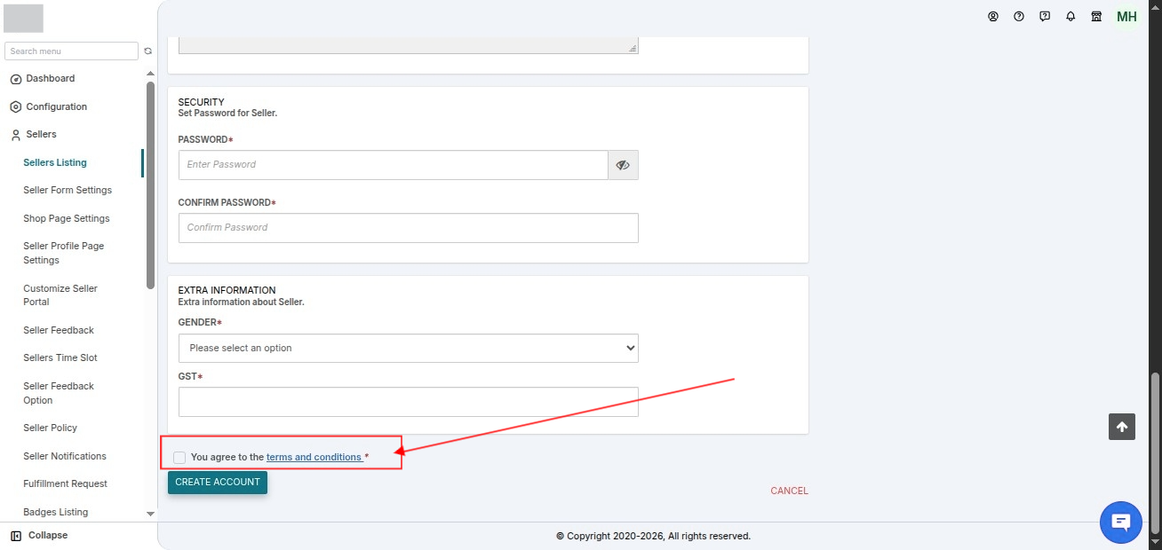Open the user account icon in header
The image size is (1162, 550).
[993, 16]
